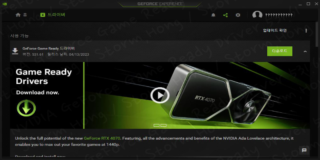This screenshot has height=160, width=320.
Task: Open the GeForce RTX 4070 link
Action: click(102, 138)
